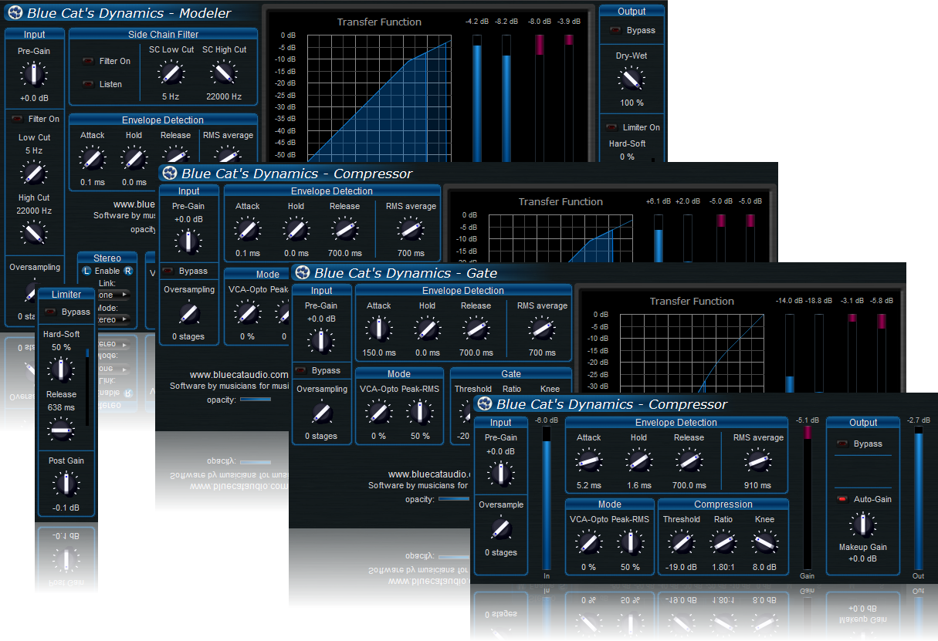
Task: Click the Threshold knob in Compression section
Action: (x=681, y=542)
